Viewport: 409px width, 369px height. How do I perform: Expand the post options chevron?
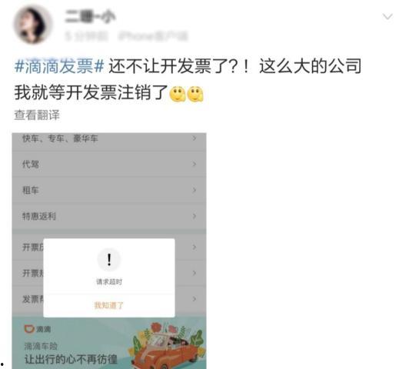click(x=387, y=17)
